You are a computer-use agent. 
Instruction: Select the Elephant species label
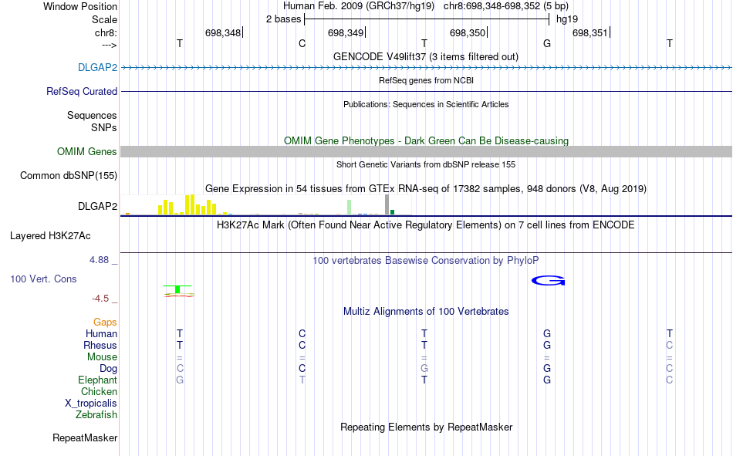click(x=97, y=380)
